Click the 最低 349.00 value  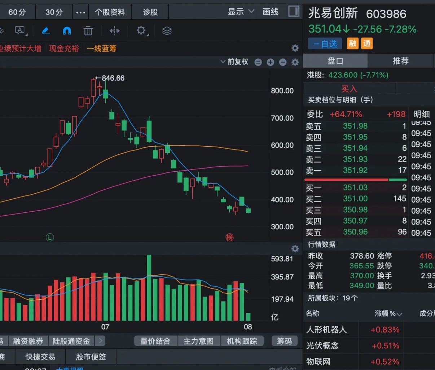[362, 286]
